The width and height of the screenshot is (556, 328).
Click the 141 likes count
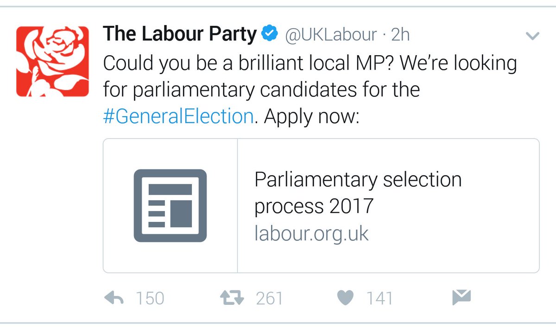point(379,298)
